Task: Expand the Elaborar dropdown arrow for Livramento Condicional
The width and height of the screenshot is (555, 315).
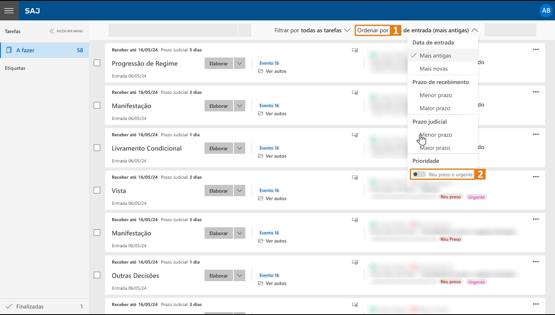Action: point(240,149)
